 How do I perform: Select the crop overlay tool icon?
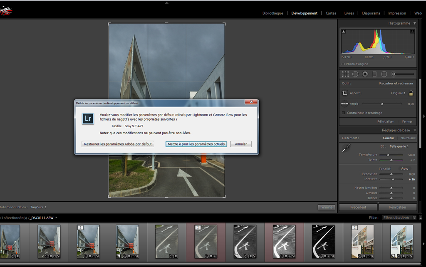tap(345, 74)
